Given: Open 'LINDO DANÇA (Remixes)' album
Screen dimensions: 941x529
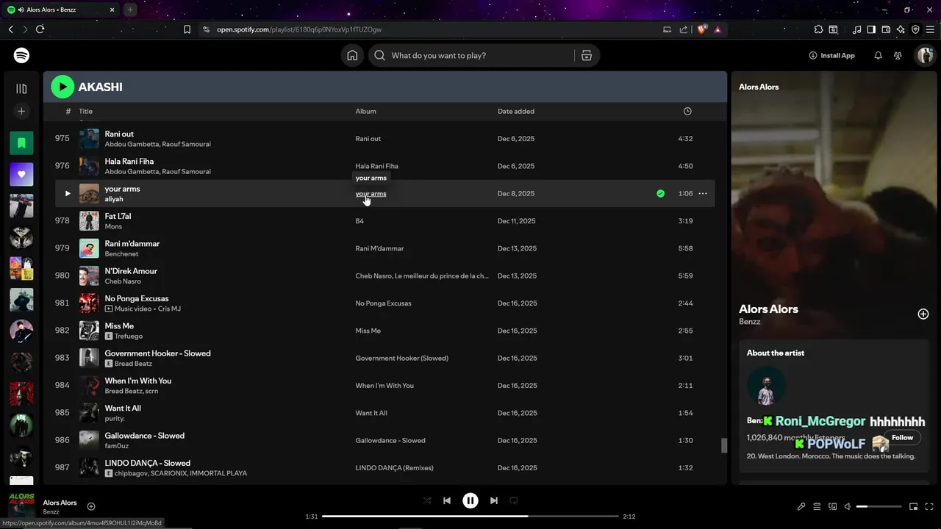Looking at the screenshot, I should point(394,468).
